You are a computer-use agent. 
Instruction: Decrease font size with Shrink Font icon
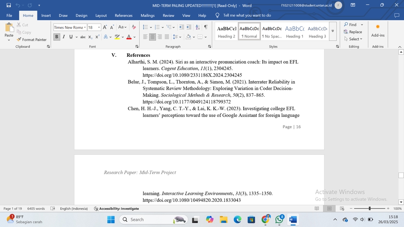point(112,27)
